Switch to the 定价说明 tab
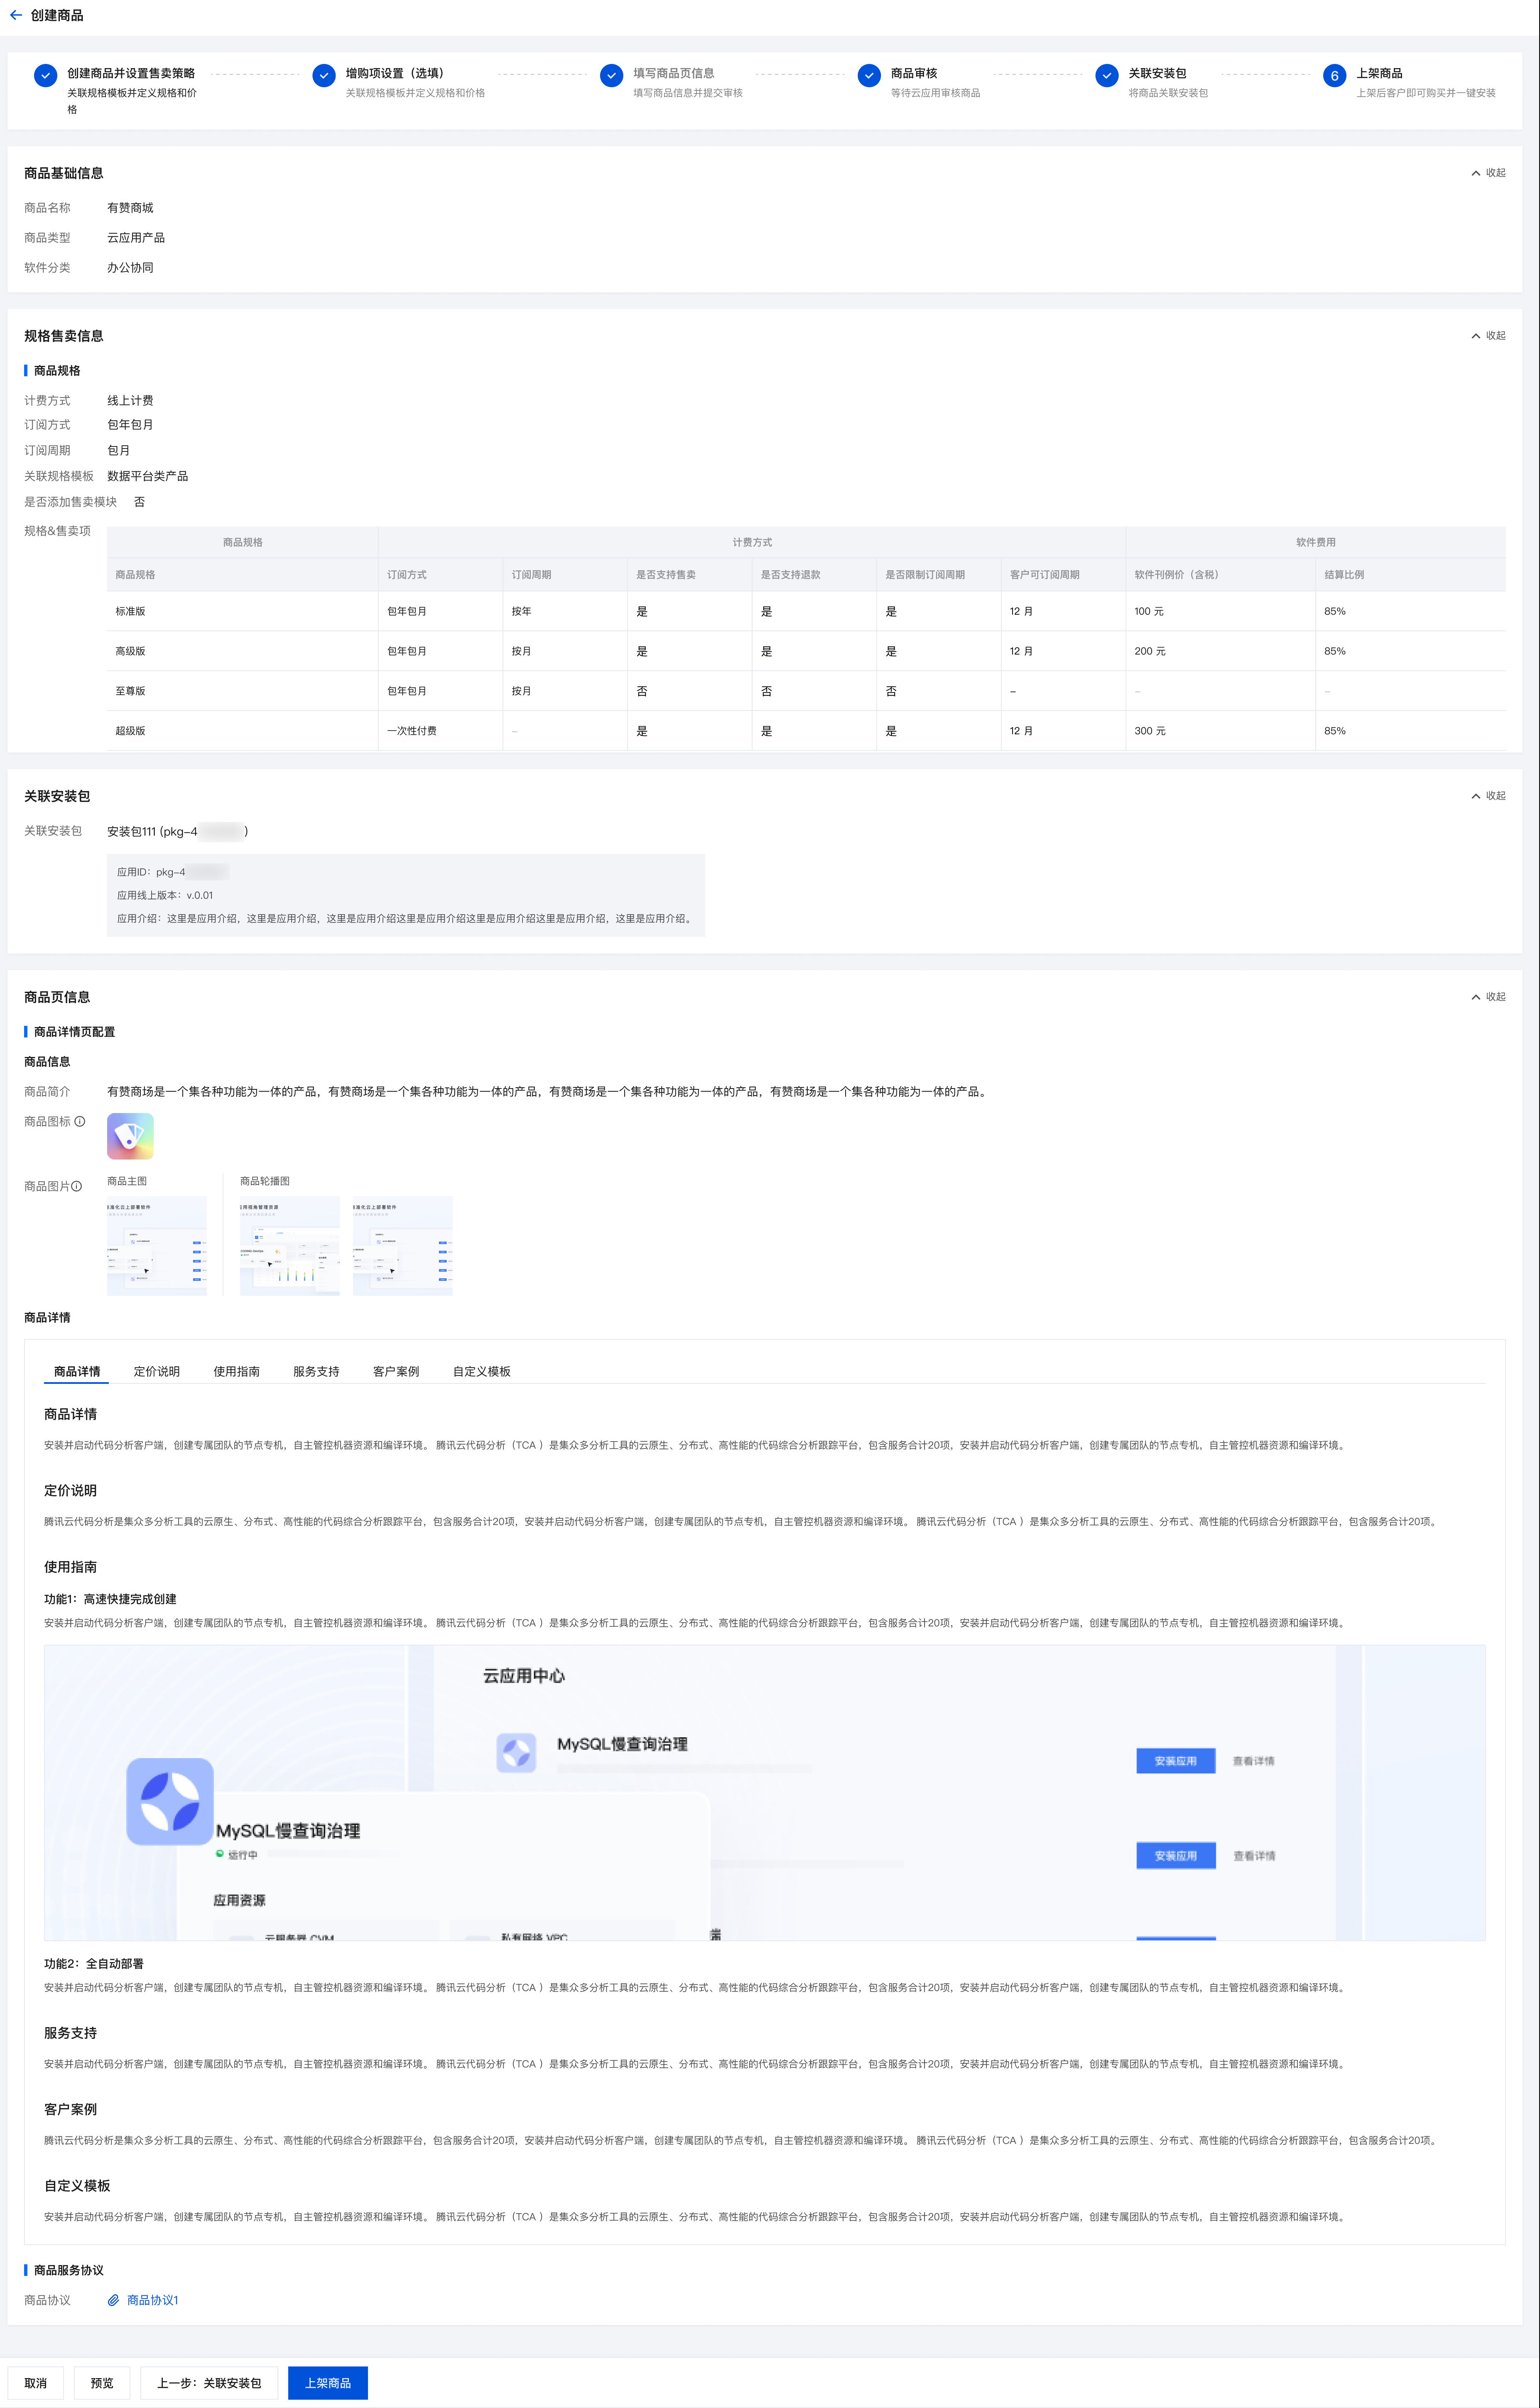1540x2408 pixels. (157, 1371)
